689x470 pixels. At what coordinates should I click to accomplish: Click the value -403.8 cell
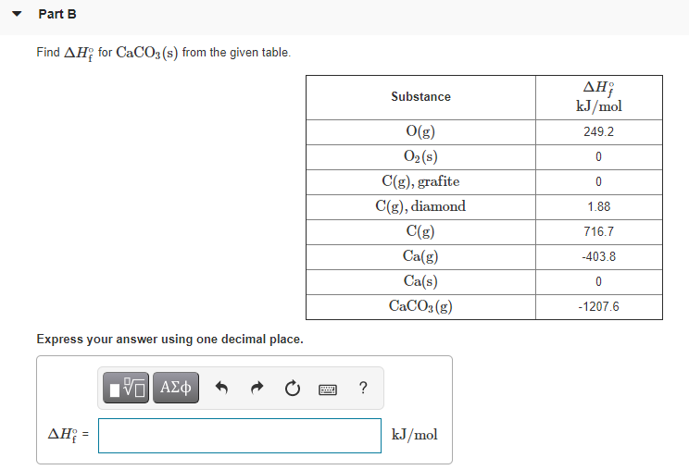click(599, 257)
